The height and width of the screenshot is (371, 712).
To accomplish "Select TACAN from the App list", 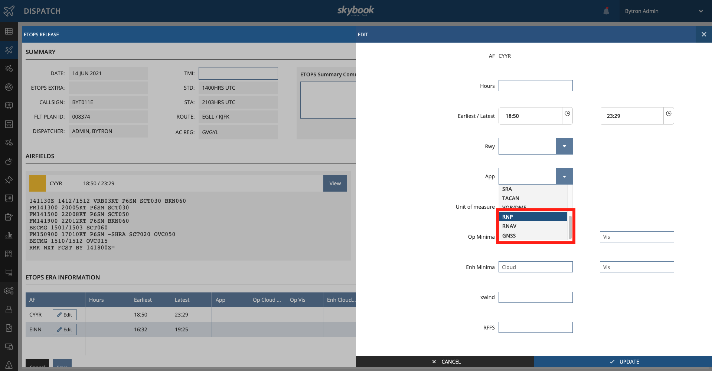I will click(533, 198).
